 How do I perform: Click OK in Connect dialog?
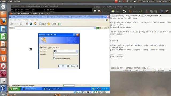tap(63, 66)
